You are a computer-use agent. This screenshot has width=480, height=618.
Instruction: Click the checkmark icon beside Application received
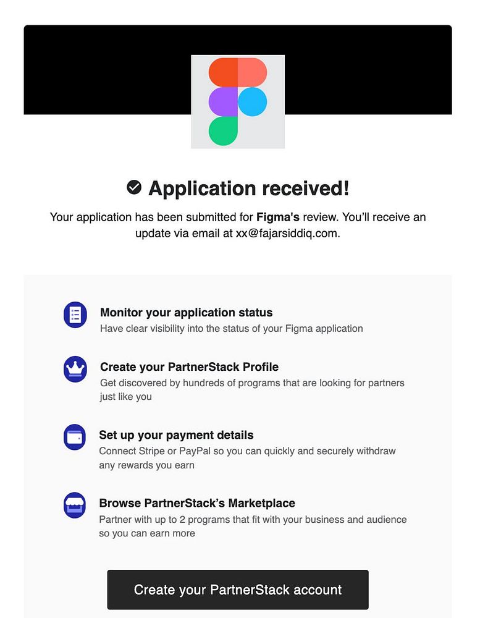[x=134, y=187]
